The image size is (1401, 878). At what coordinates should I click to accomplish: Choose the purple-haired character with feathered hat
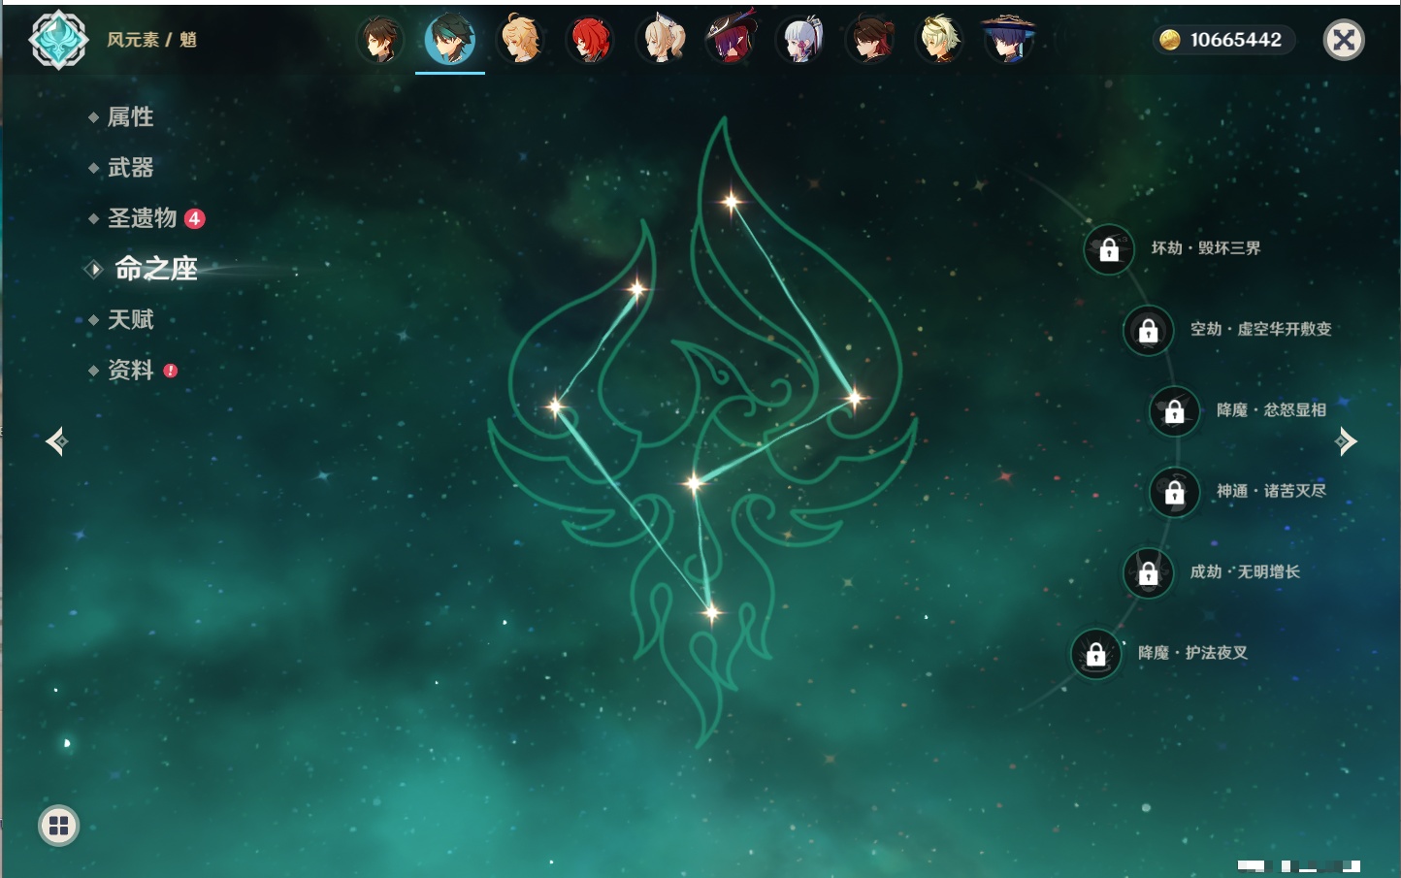click(732, 40)
